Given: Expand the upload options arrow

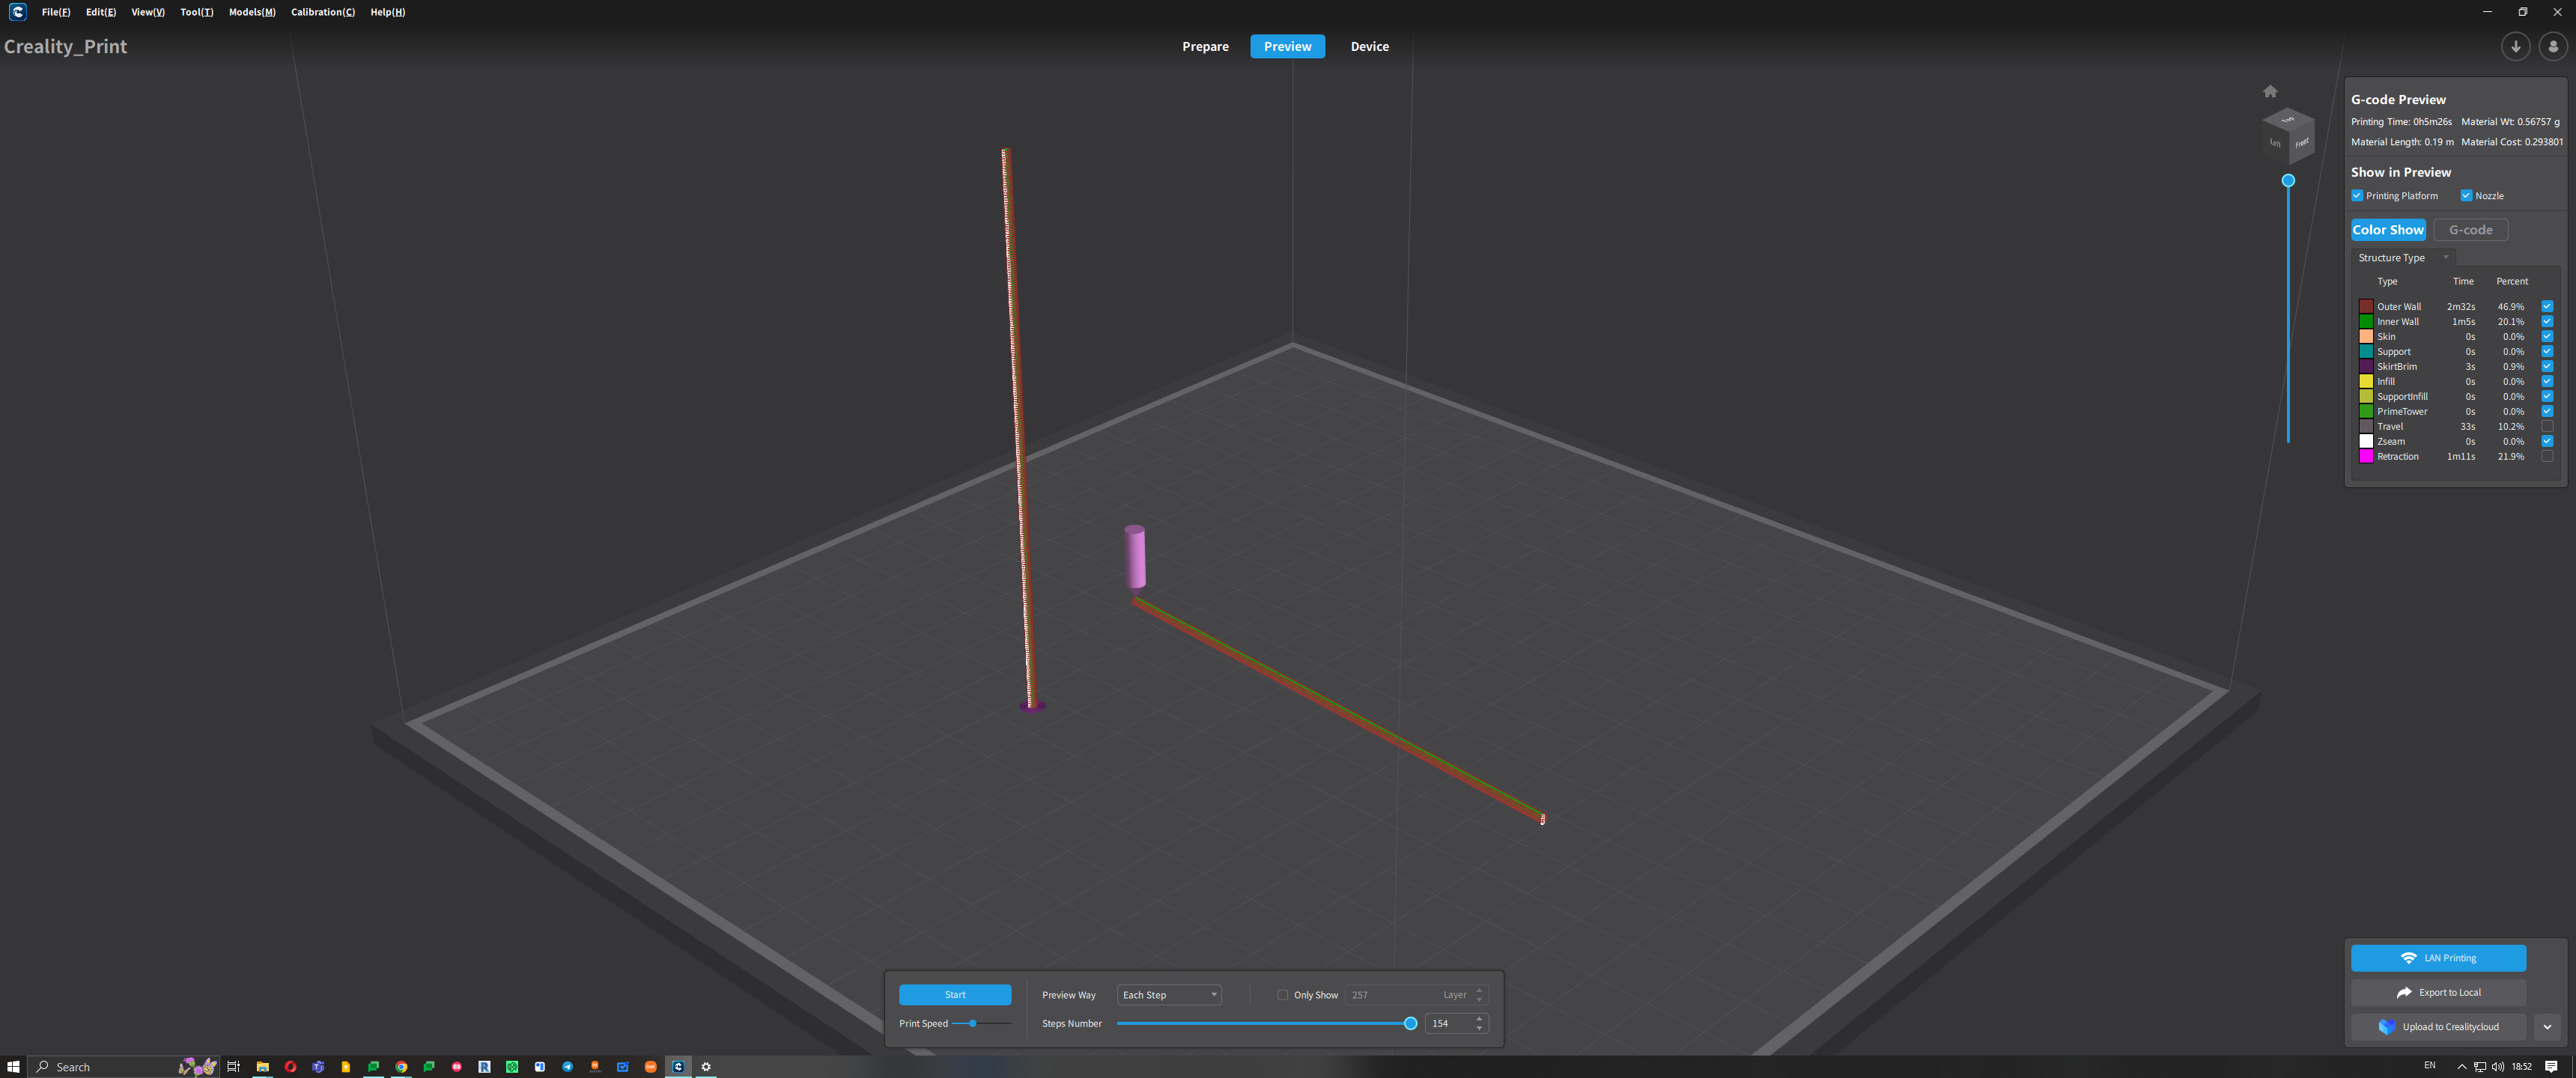Looking at the screenshot, I should pyautogui.click(x=2547, y=1027).
